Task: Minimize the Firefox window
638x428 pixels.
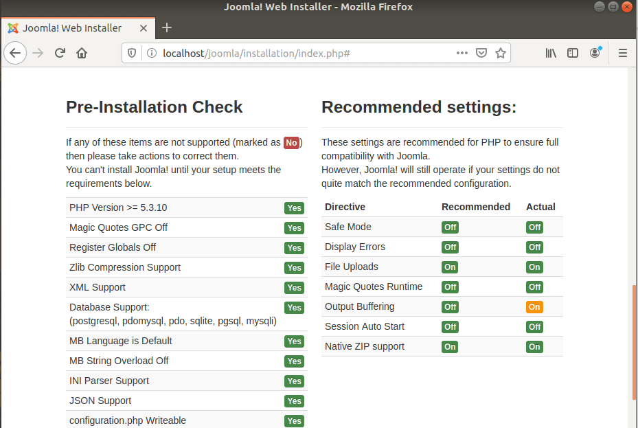Action: pos(600,6)
